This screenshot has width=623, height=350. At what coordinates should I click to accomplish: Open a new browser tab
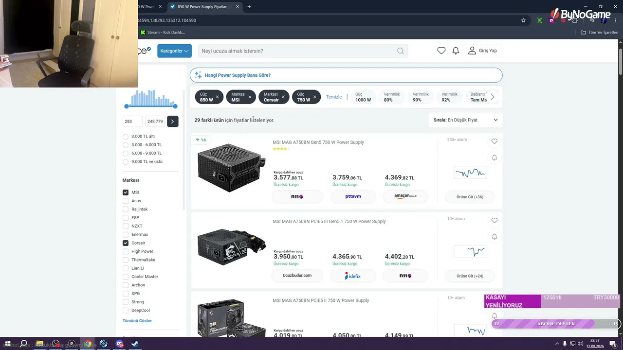click(x=249, y=7)
